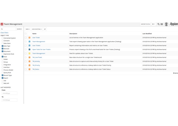
Task: Click the data type icon for TM_Status
Action: (29, 69)
